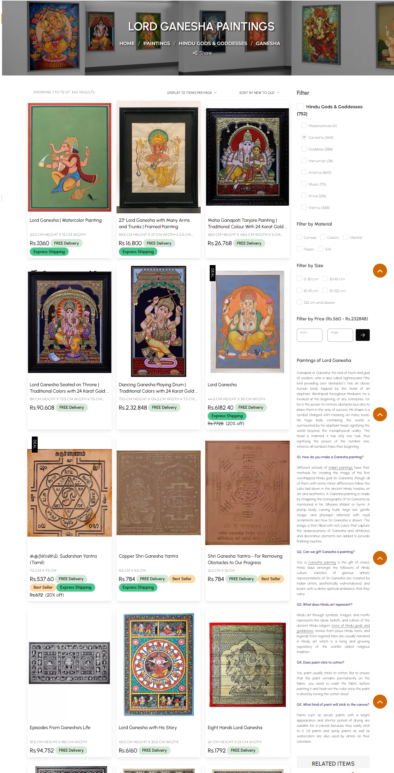Click the Share icon under breadcrumbs

[195, 53]
